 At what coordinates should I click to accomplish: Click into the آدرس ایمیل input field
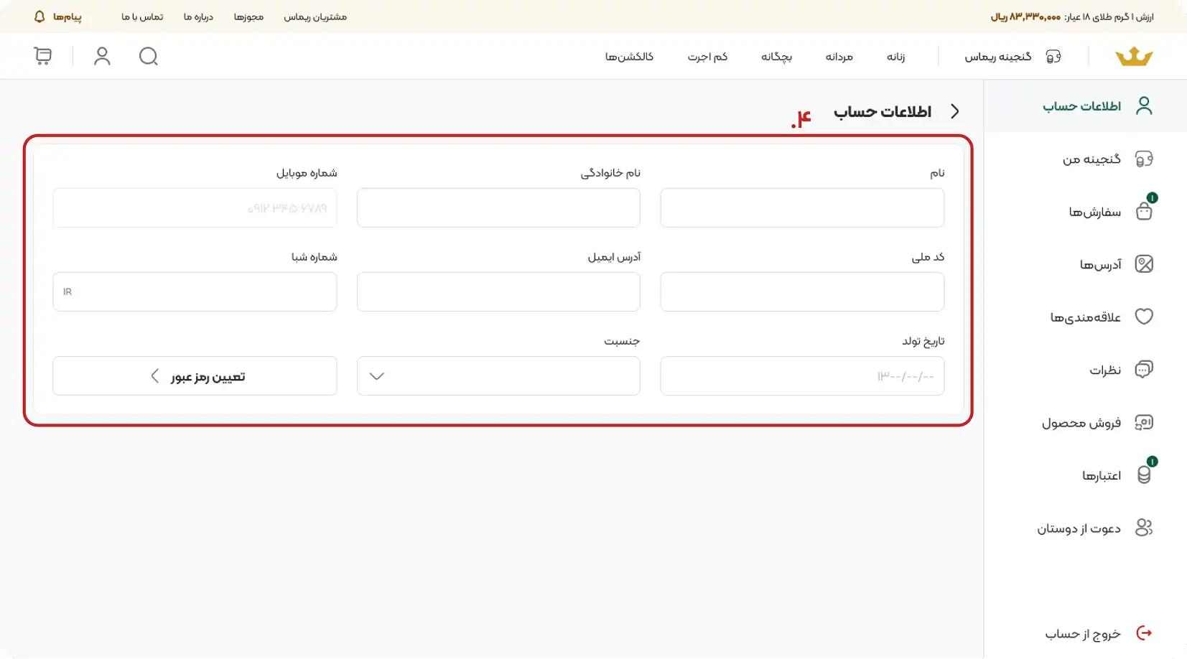[x=498, y=291]
